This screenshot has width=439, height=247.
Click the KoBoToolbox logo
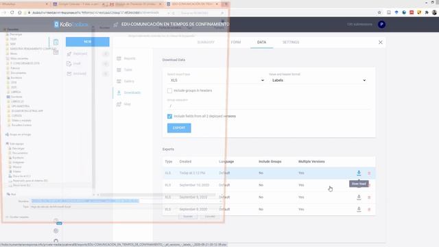(71, 25)
